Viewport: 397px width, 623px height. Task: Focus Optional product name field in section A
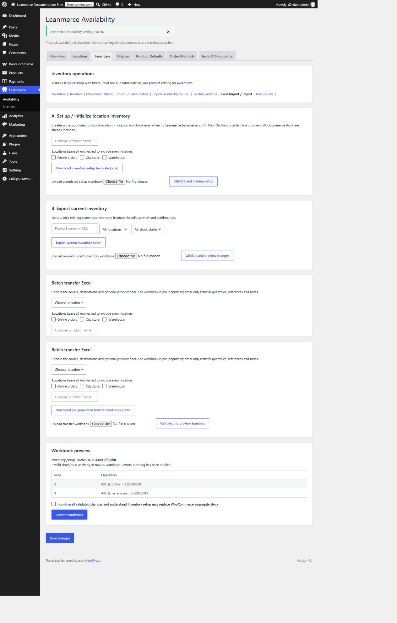click(x=75, y=141)
